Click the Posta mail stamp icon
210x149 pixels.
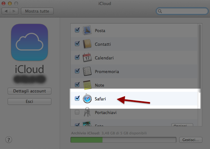click(x=87, y=30)
